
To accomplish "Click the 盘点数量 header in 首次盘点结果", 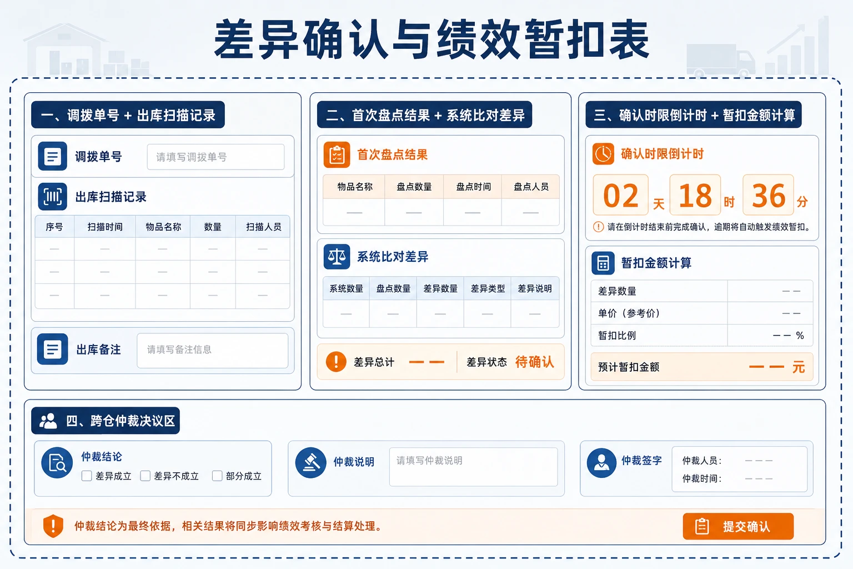I will pos(414,187).
